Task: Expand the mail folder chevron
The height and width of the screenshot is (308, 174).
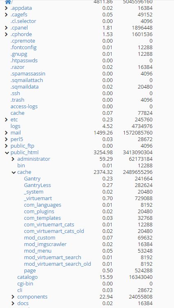Action: tap(6, 132)
